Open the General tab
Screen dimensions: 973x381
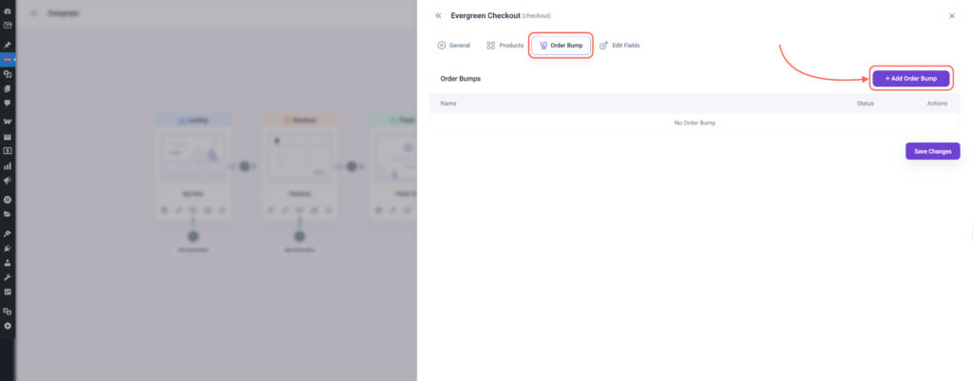[x=453, y=46]
